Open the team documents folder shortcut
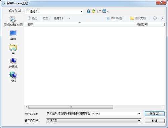 tap(138, 18)
